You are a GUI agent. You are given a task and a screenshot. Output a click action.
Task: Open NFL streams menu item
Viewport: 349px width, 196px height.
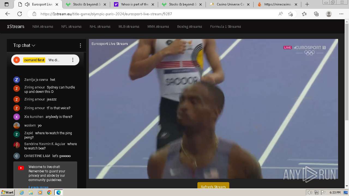point(71,26)
